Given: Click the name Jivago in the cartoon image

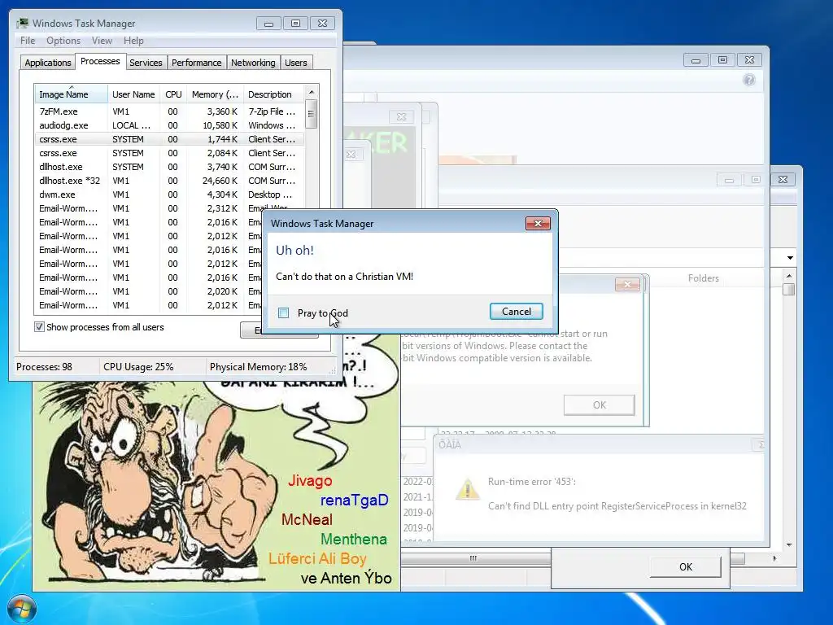Looking at the screenshot, I should pyautogui.click(x=310, y=480).
